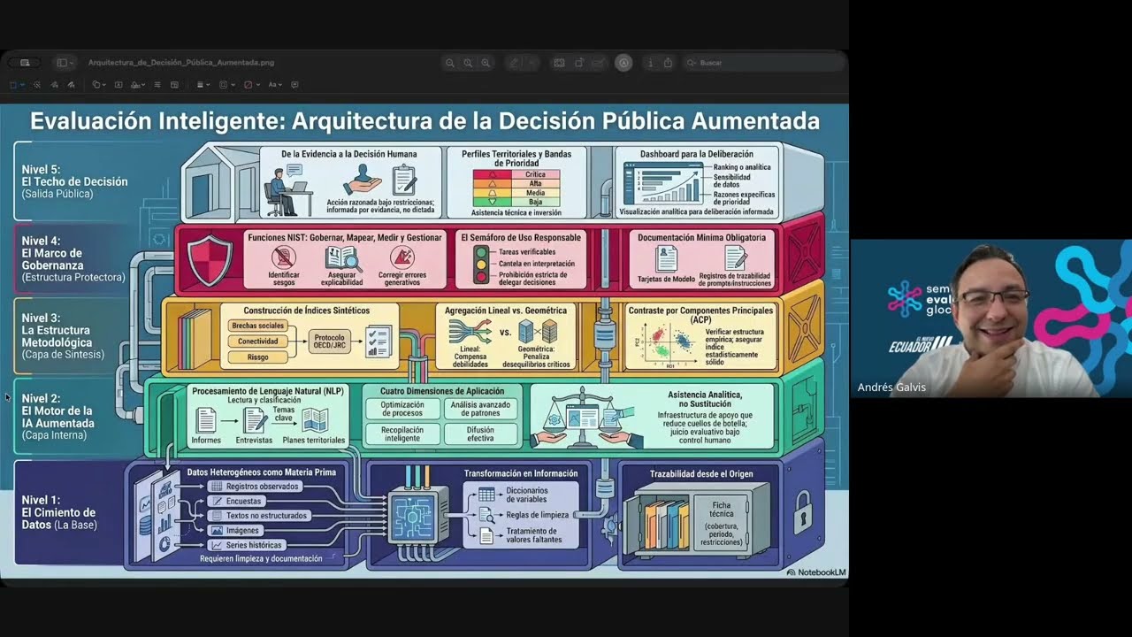Click the actual size zoom button
The height and width of the screenshot is (637, 1132).
click(468, 63)
